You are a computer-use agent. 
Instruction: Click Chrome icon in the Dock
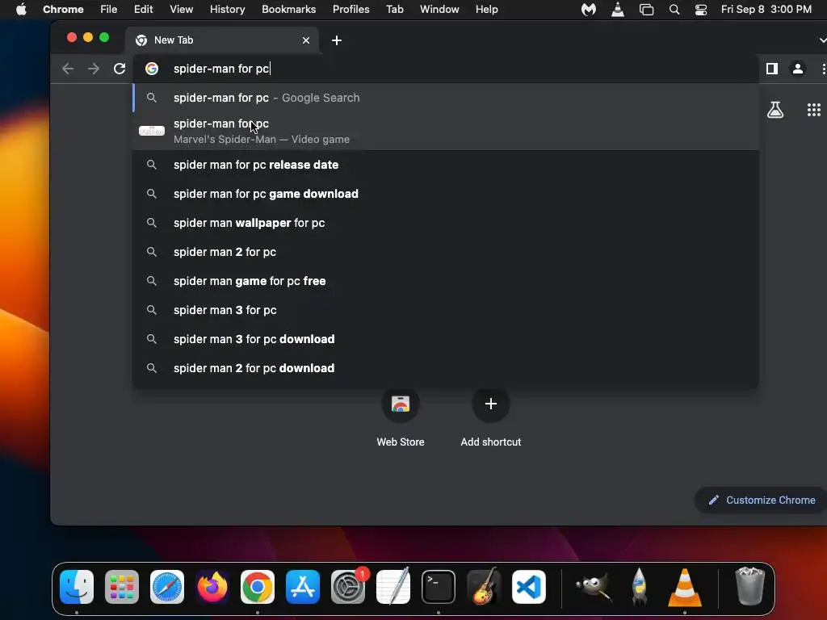[258, 586]
